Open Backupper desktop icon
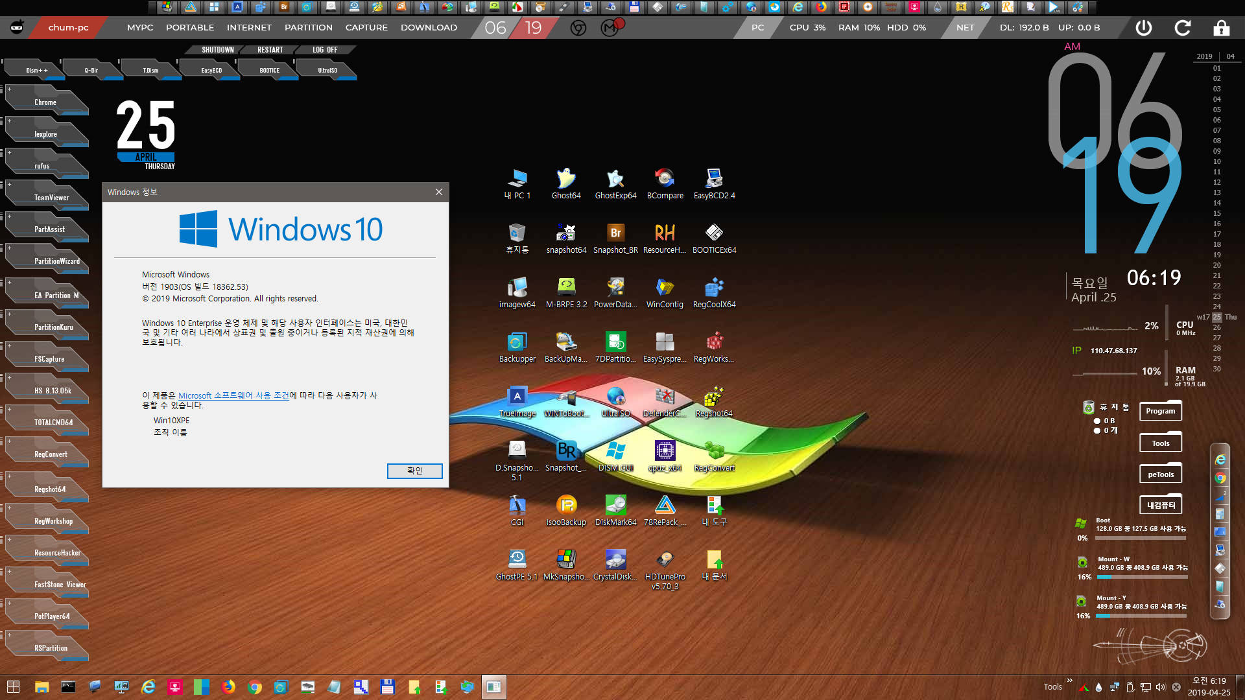Screen dimensions: 1245x700 coord(517,347)
